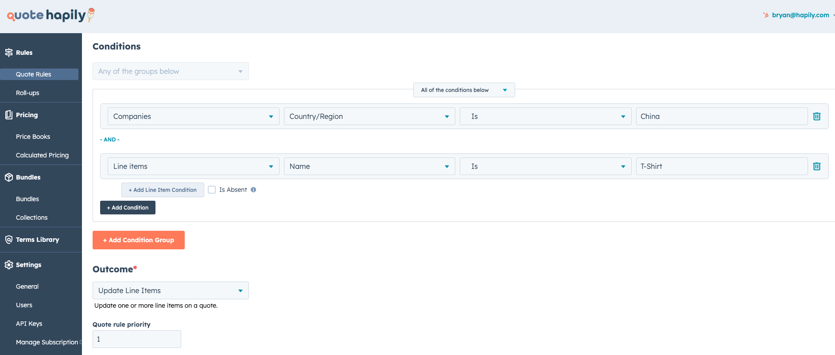
Task: Click the Is Absent info icon
Action: click(253, 190)
